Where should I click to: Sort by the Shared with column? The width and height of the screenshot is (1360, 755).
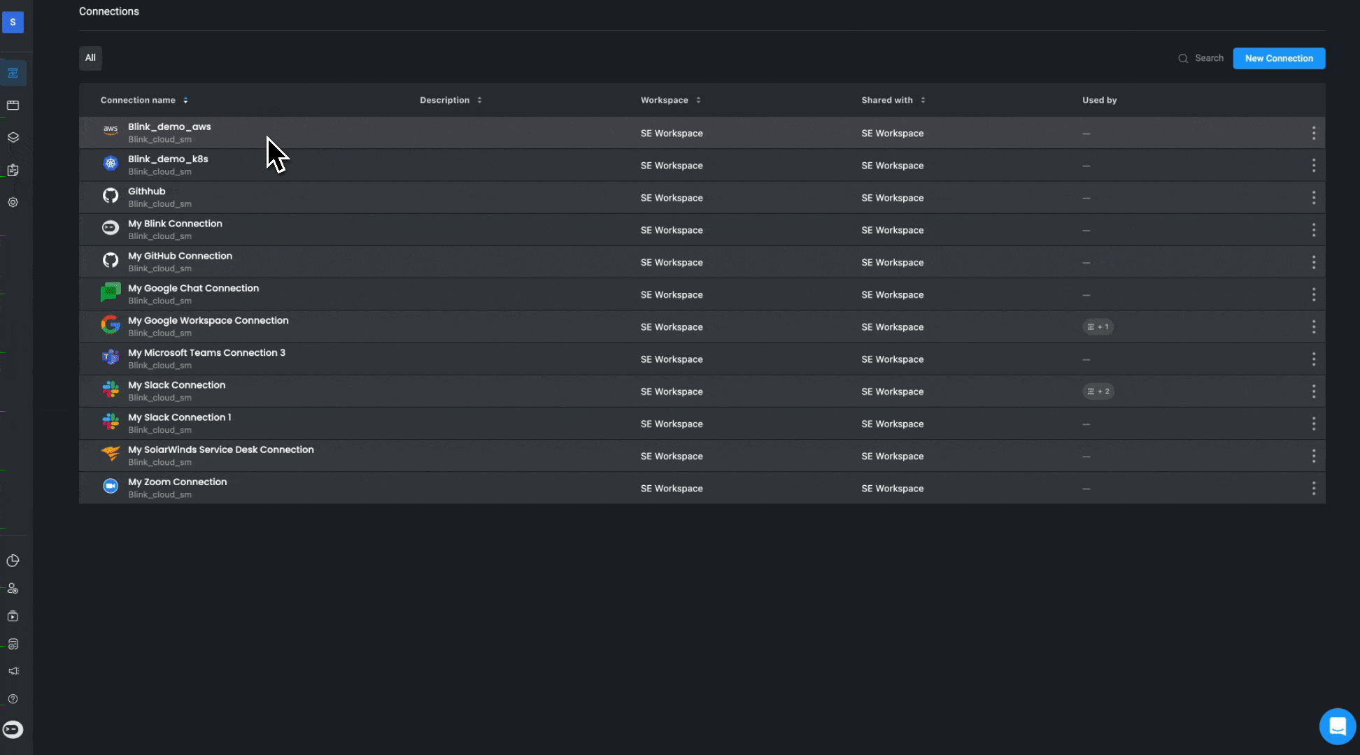pos(923,100)
